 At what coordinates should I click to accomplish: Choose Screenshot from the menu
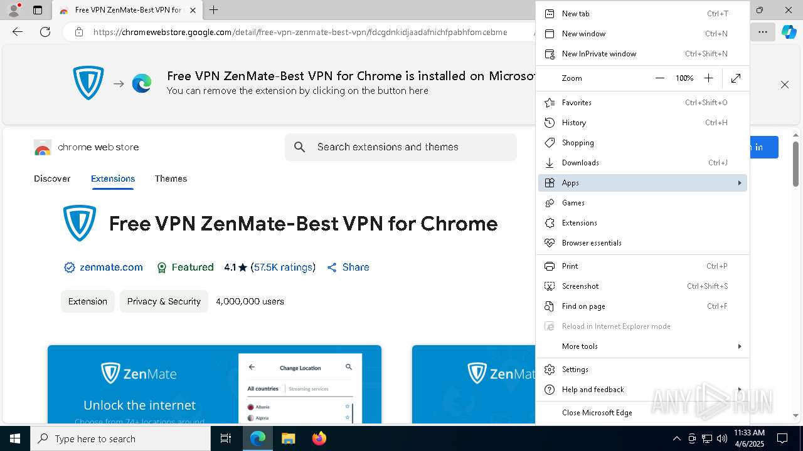point(642,286)
